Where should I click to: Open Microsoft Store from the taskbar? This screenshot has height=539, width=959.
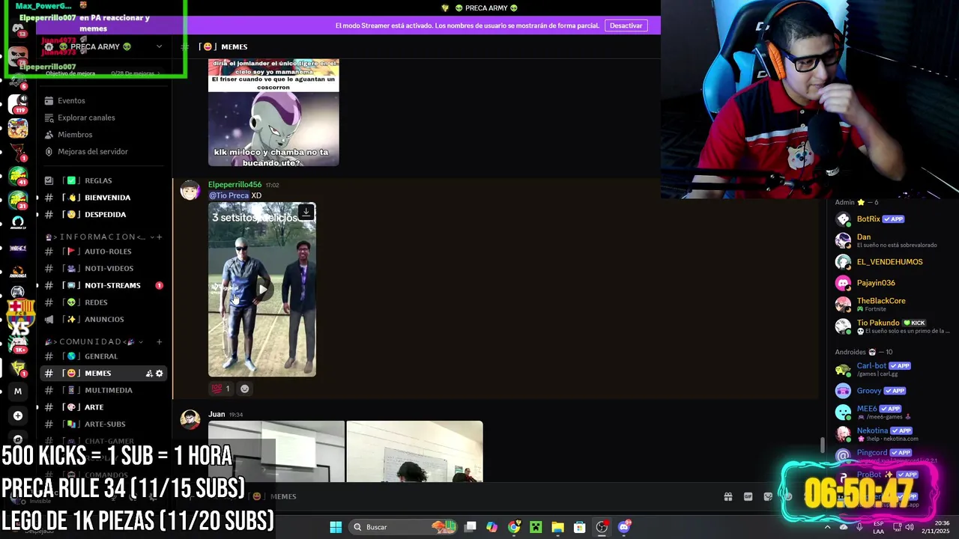pyautogui.click(x=579, y=527)
